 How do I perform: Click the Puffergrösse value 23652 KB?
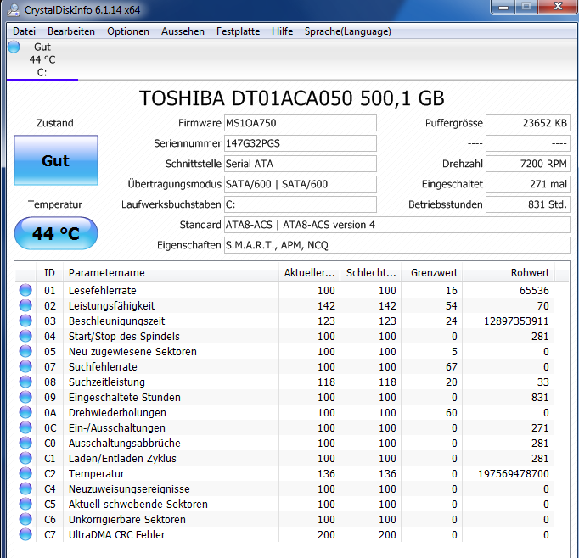point(528,123)
